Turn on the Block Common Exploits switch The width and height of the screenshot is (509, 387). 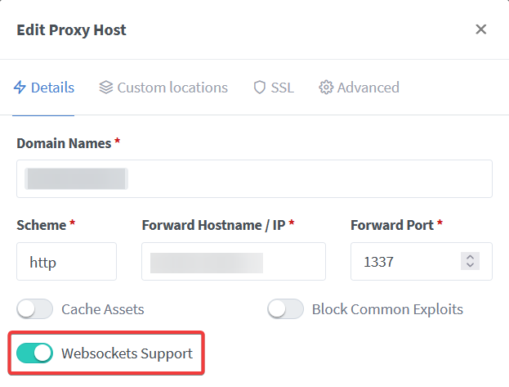pyautogui.click(x=286, y=309)
